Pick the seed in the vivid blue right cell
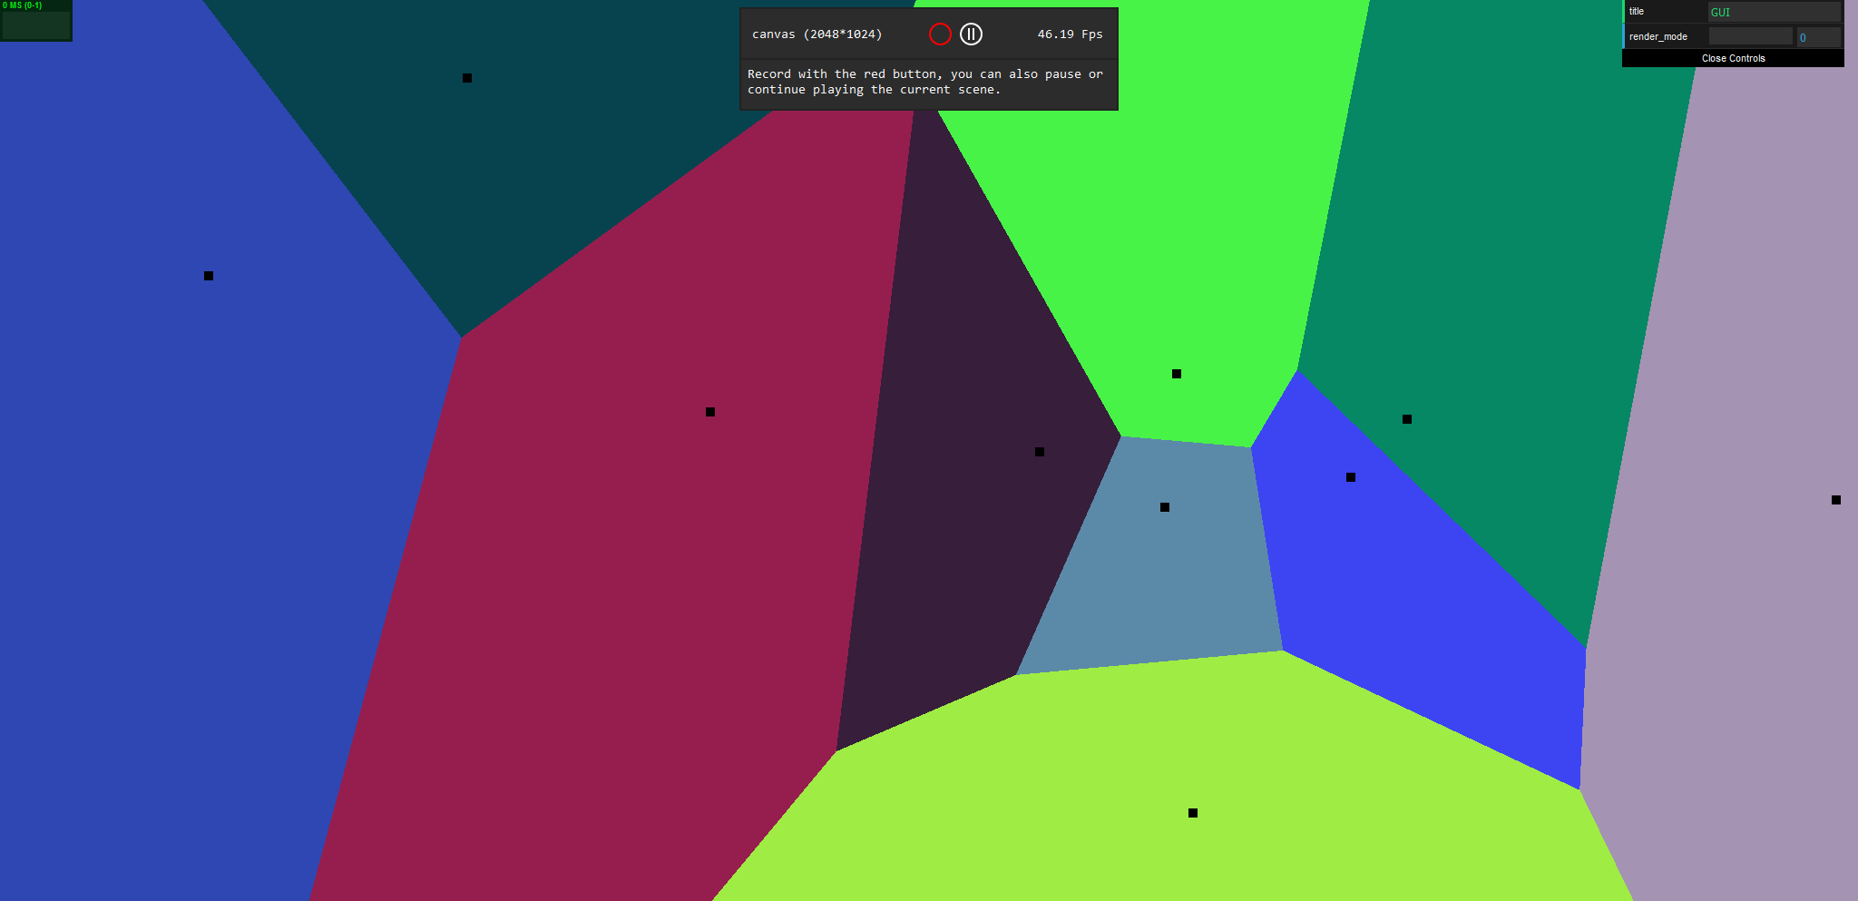Screen dimensions: 1858x901 click(1351, 477)
